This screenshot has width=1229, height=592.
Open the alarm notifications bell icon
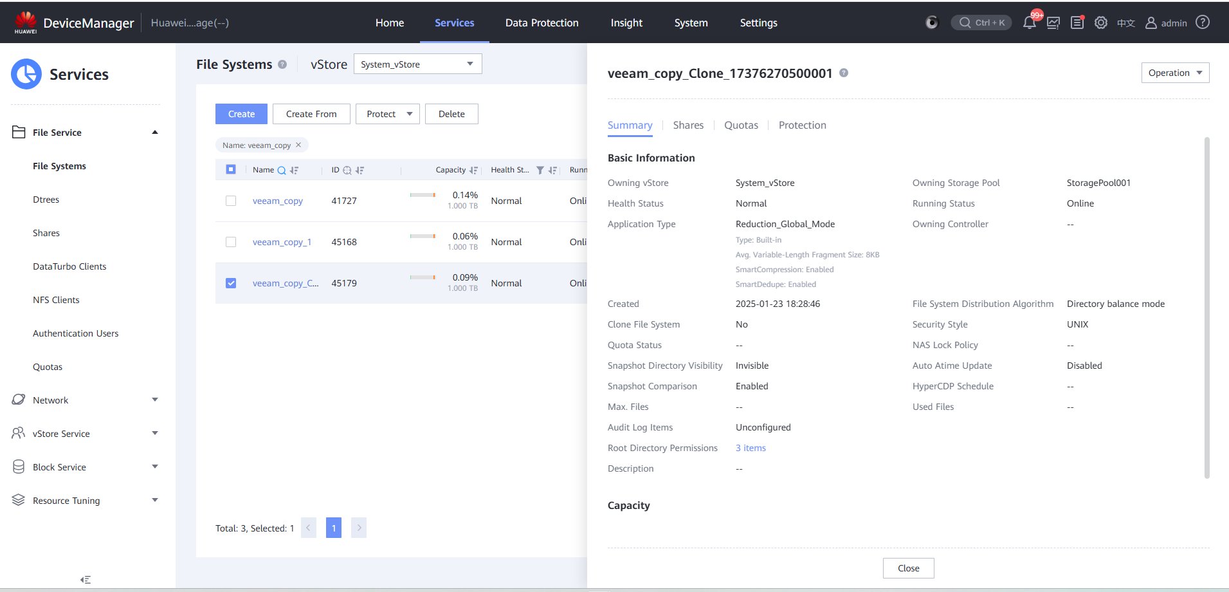[x=1029, y=23]
